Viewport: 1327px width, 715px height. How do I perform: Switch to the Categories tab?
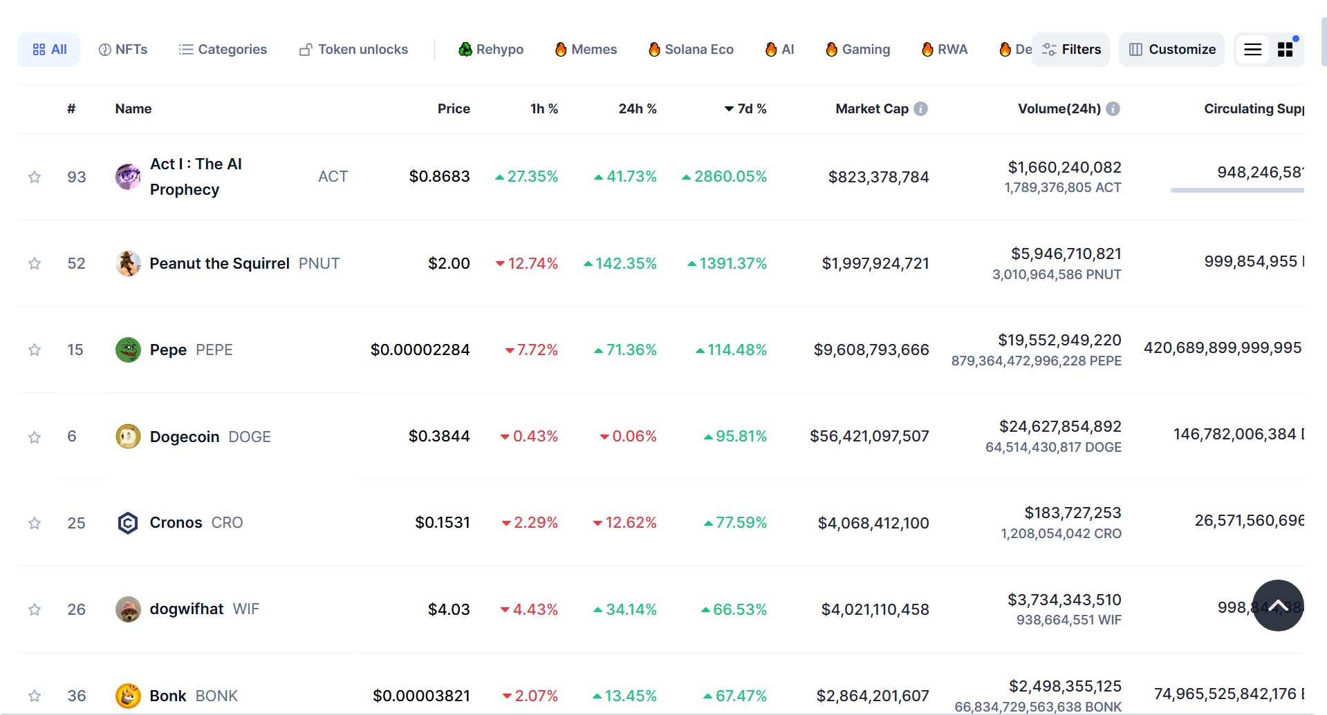coord(223,50)
